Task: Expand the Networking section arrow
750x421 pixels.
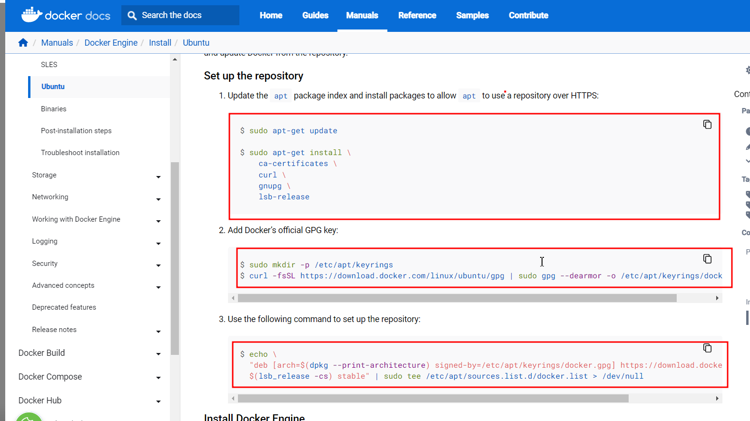Action: [158, 199]
